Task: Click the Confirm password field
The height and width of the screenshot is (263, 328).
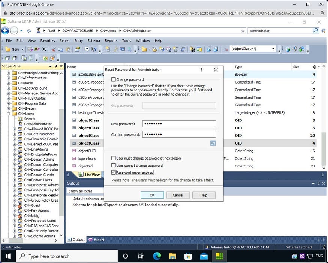Action: 179,134
